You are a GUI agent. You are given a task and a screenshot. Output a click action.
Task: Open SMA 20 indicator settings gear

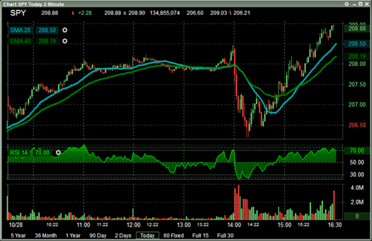point(65,30)
